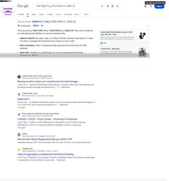Click the Collier County Clerk of the Circuit Court name
This screenshot has height=181, width=169.
pyautogui.click(x=37, y=76)
